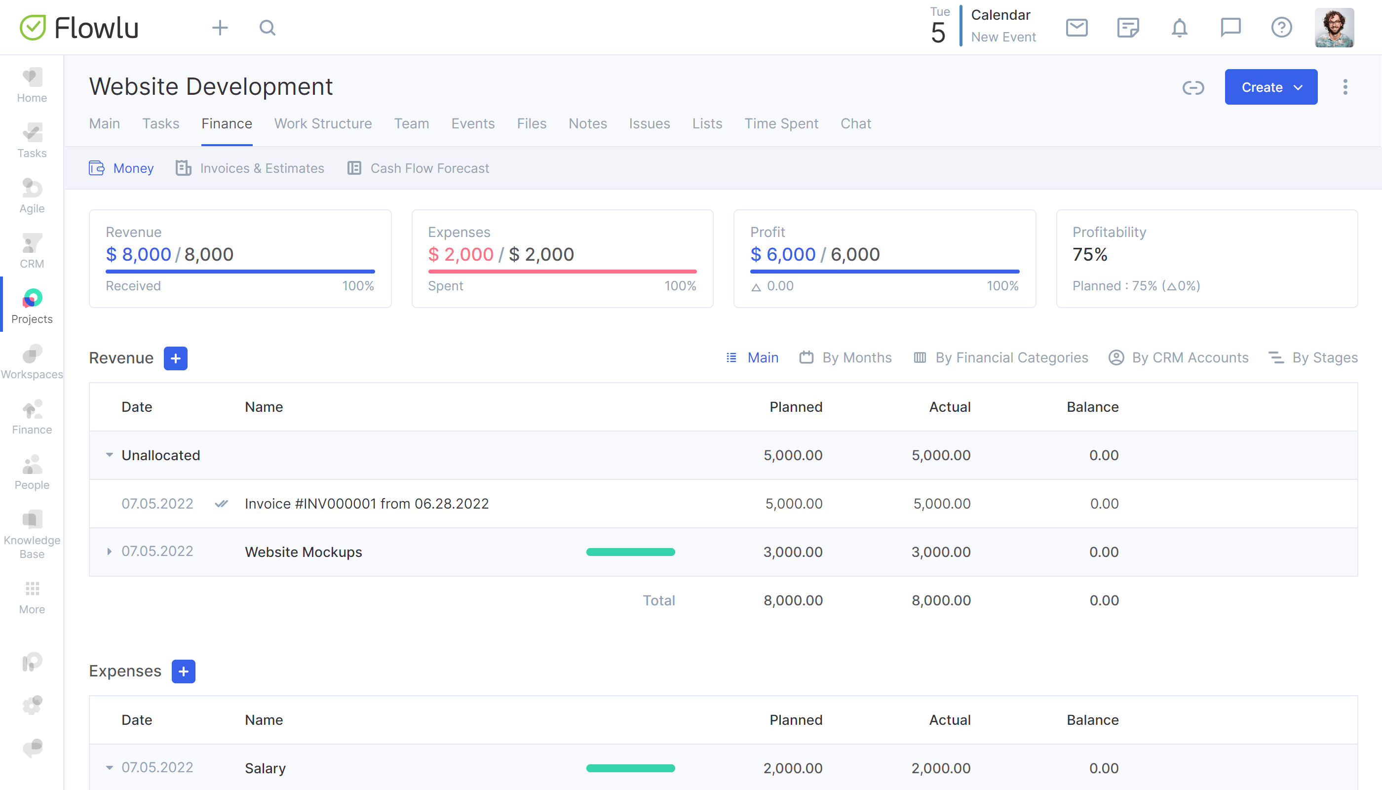Open Finance module in left sidebar

click(32, 417)
